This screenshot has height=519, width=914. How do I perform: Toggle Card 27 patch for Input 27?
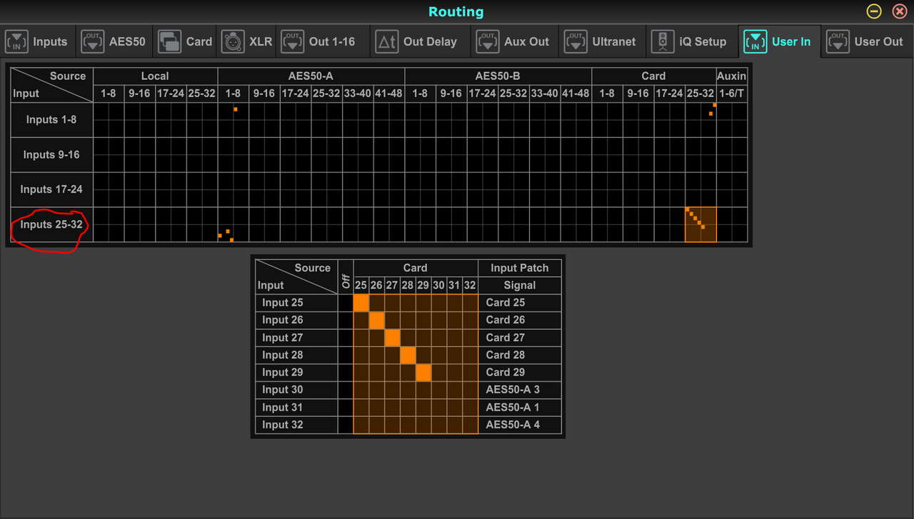pyautogui.click(x=392, y=338)
